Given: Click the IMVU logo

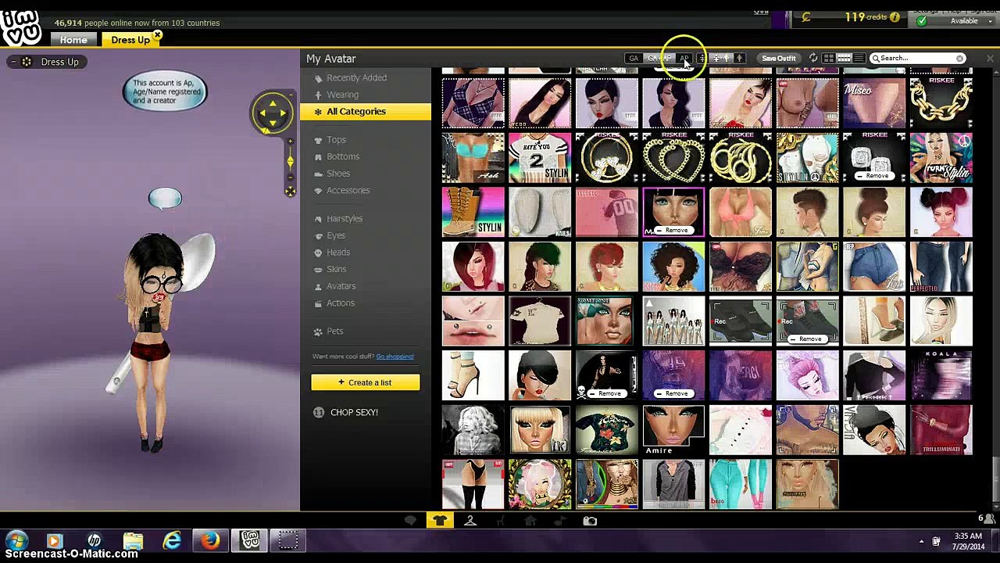Looking at the screenshot, I should [x=21, y=29].
